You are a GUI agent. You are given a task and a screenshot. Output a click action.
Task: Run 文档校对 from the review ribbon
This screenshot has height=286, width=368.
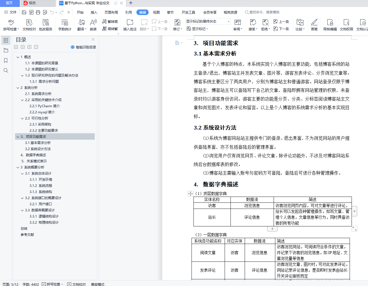coord(29,25)
